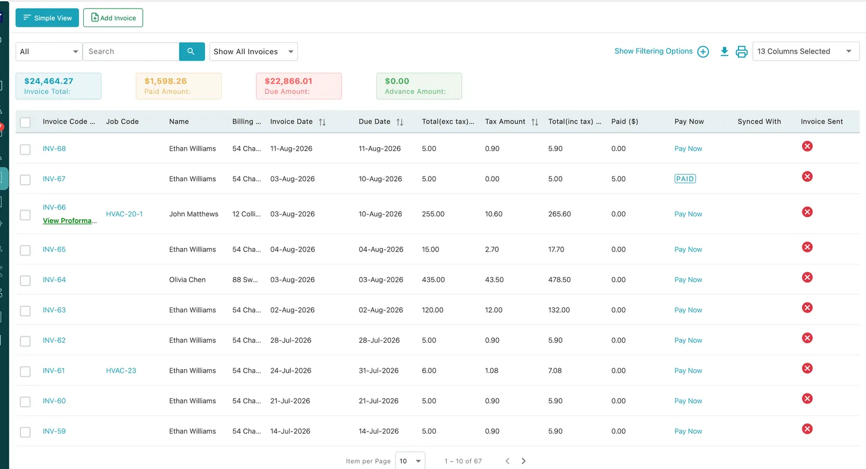Click Invoice Total summary card
The width and height of the screenshot is (866, 469).
[x=58, y=86]
